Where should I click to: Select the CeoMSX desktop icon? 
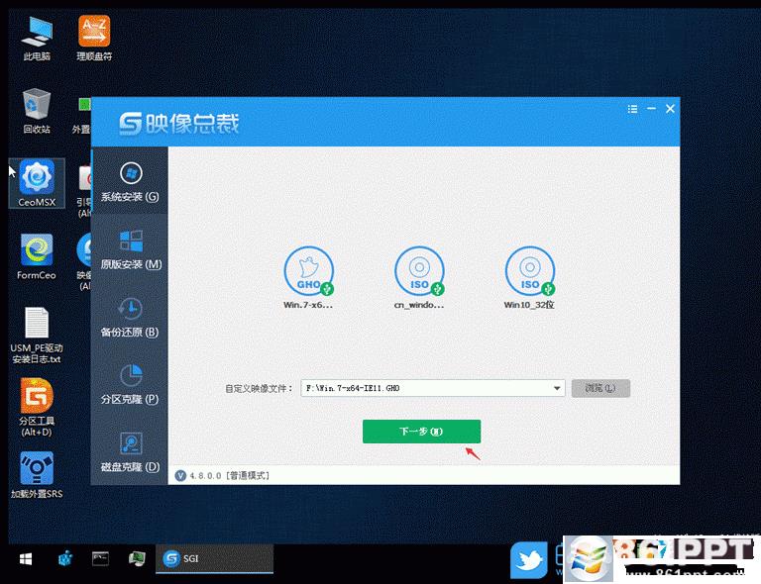(x=37, y=183)
